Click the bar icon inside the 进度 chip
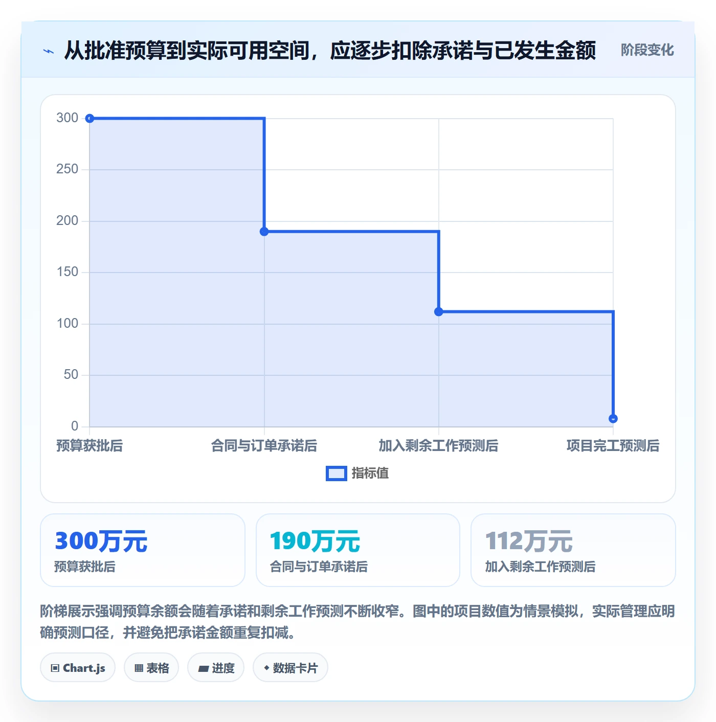716x722 pixels. 203,668
